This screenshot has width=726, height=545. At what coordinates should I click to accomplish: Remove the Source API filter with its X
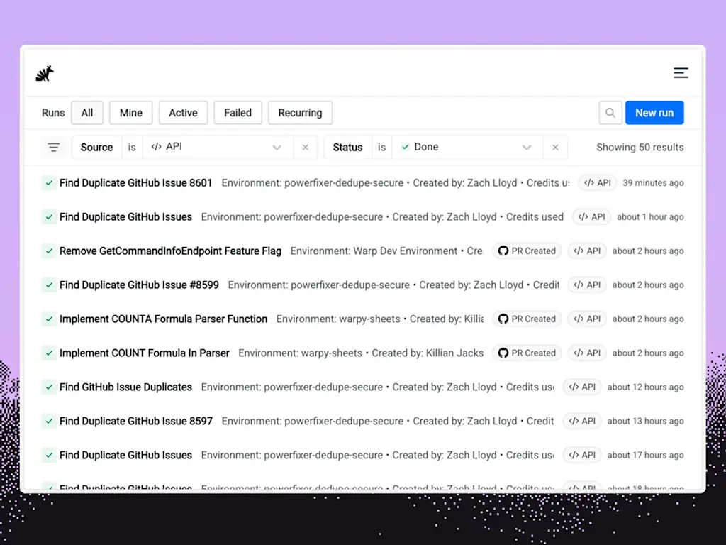(305, 147)
